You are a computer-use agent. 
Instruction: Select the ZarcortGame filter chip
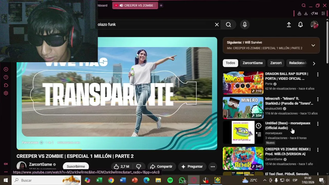click(253, 63)
